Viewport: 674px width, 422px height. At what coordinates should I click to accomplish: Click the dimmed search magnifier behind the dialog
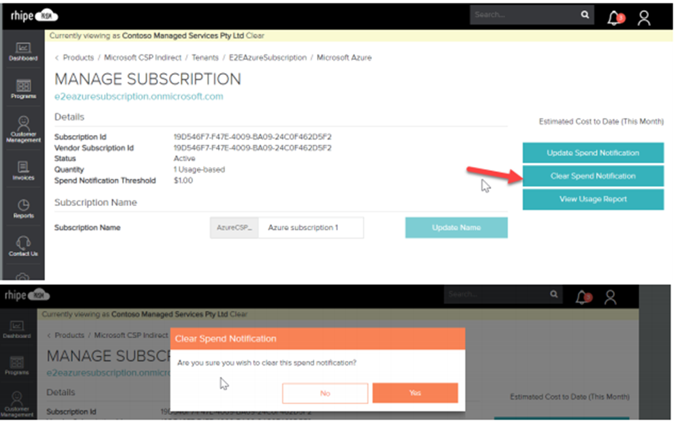(x=553, y=295)
